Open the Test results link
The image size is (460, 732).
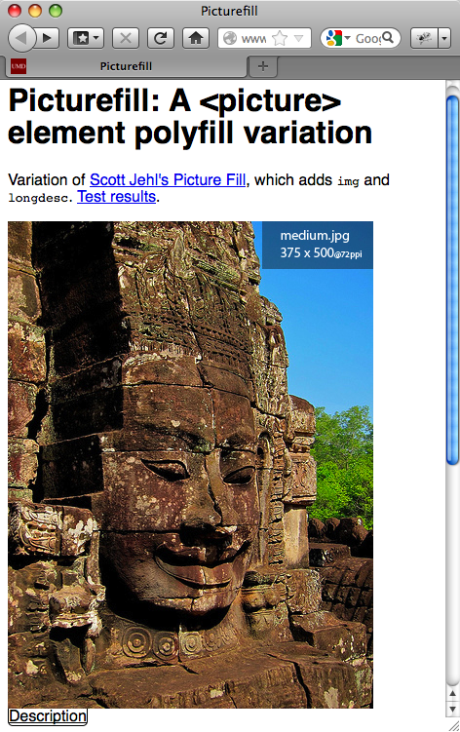pyautogui.click(x=116, y=197)
